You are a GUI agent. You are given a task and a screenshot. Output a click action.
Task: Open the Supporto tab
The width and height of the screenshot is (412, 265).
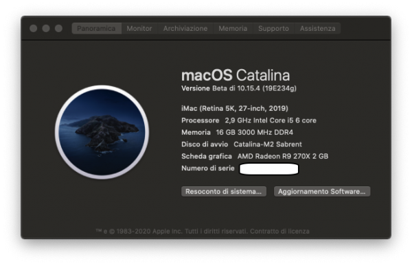(x=273, y=28)
